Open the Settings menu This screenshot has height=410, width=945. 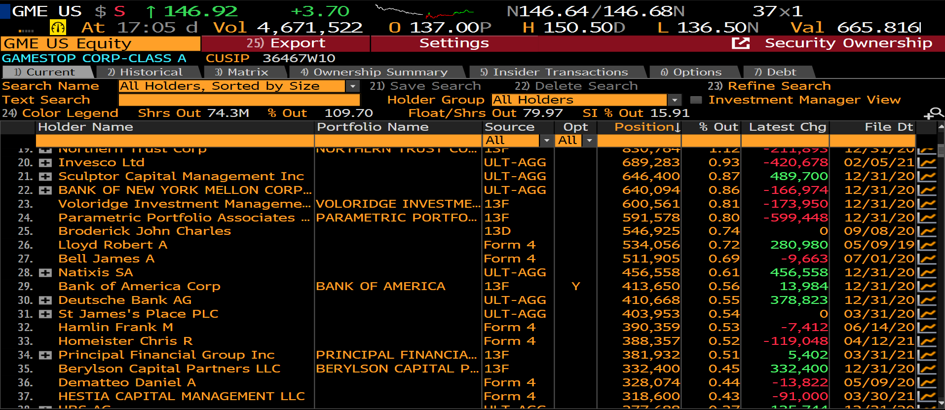tap(454, 43)
